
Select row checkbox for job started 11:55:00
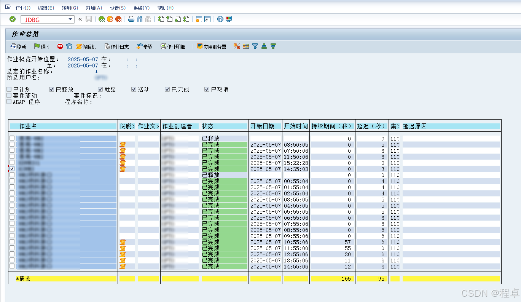point(12,248)
